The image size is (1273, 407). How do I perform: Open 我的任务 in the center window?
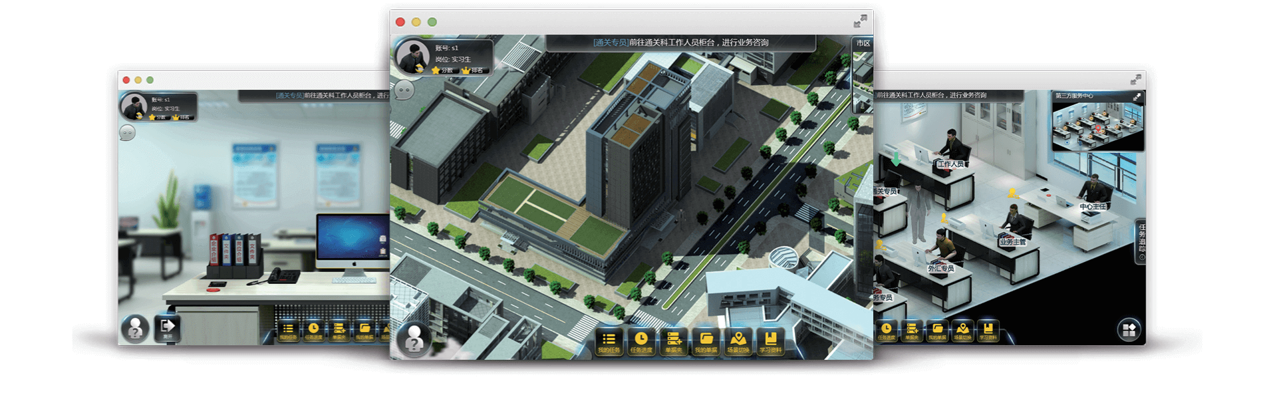point(609,341)
